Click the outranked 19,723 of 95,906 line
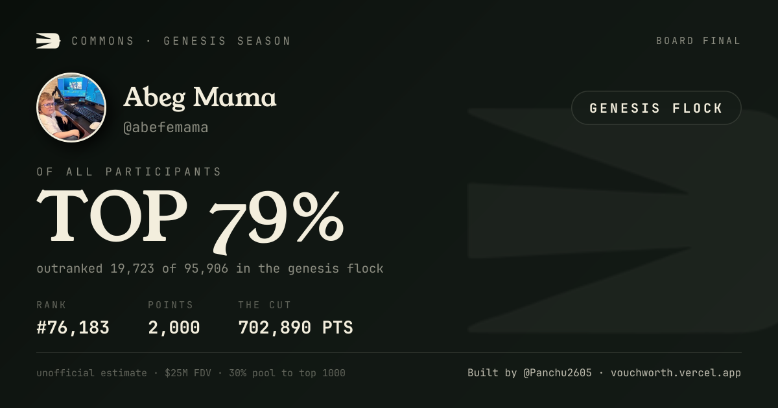Screen dimensions: 778x408 pyautogui.click(x=210, y=268)
